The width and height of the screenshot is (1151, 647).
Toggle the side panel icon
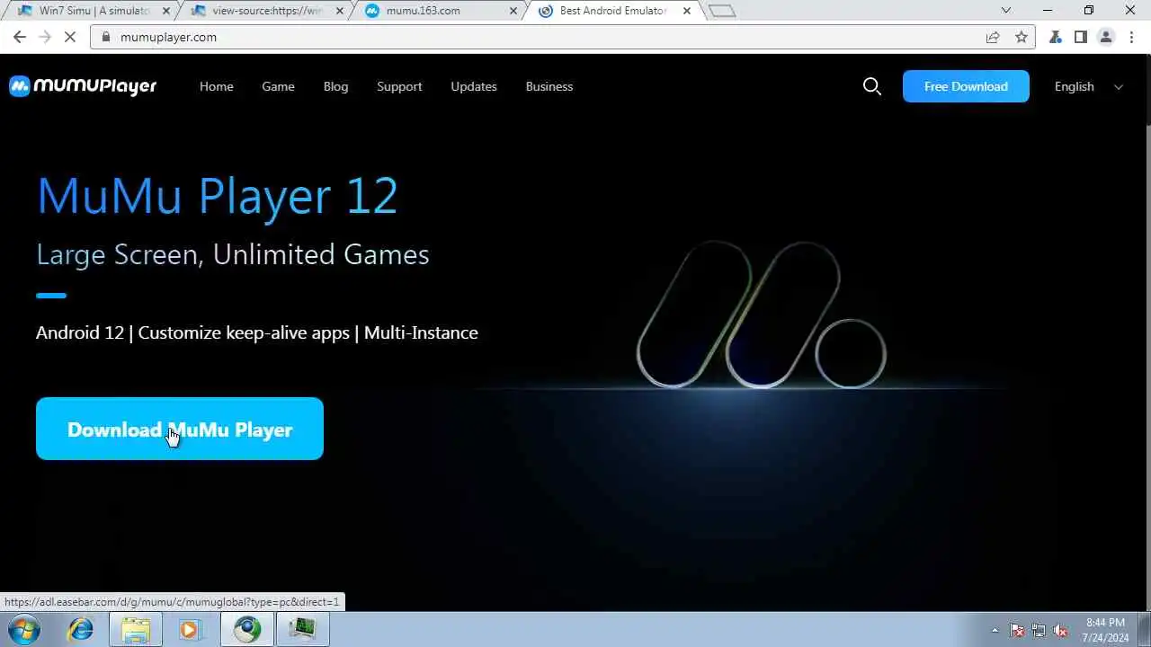tap(1081, 37)
